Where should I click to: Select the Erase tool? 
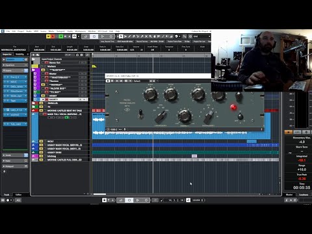[x=134, y=36]
